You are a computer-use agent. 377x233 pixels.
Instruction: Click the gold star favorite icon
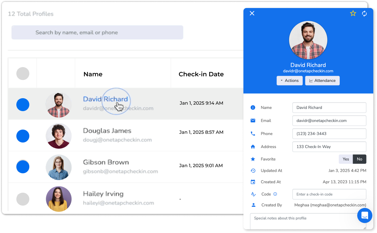pos(353,13)
